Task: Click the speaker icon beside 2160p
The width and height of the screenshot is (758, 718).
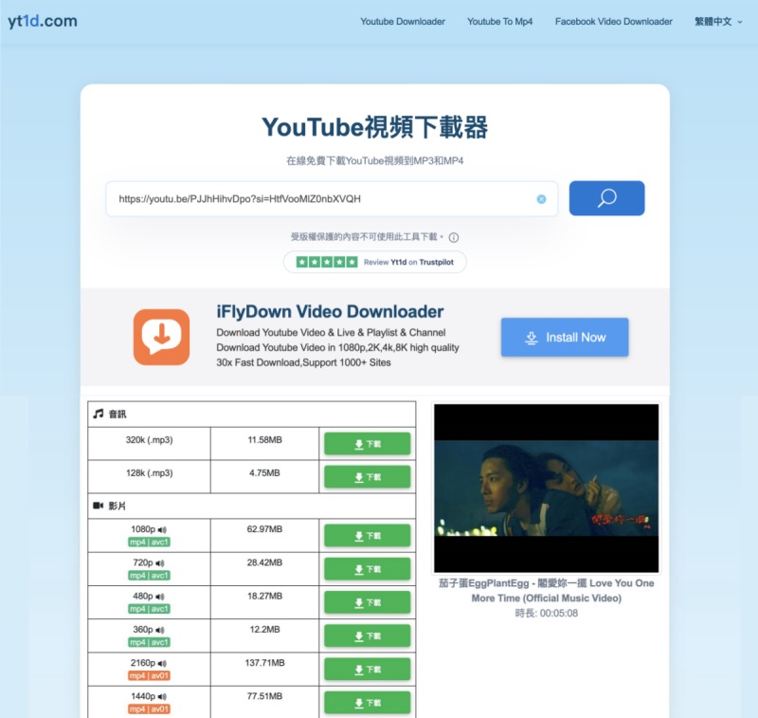Action: click(x=162, y=663)
